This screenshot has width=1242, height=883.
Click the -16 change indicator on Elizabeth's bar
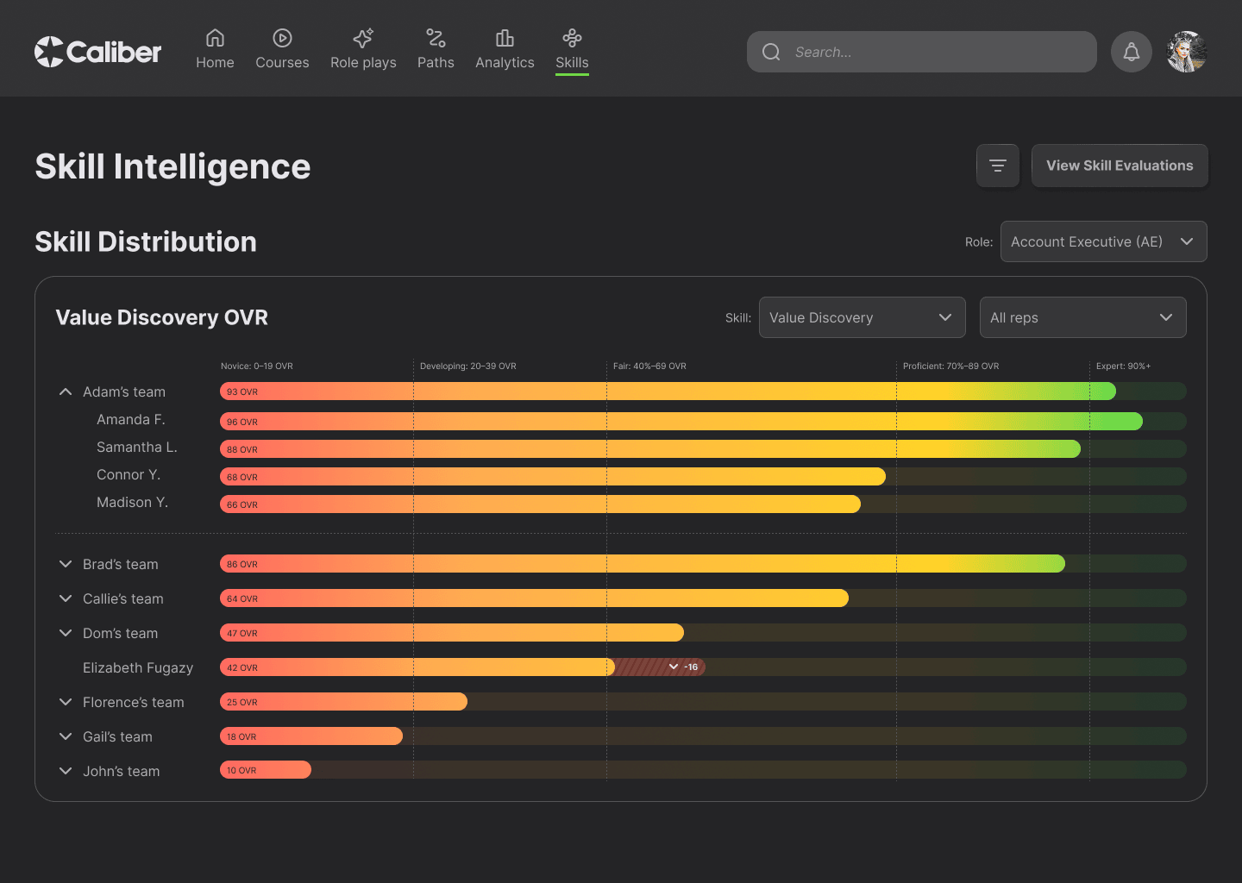pos(685,667)
